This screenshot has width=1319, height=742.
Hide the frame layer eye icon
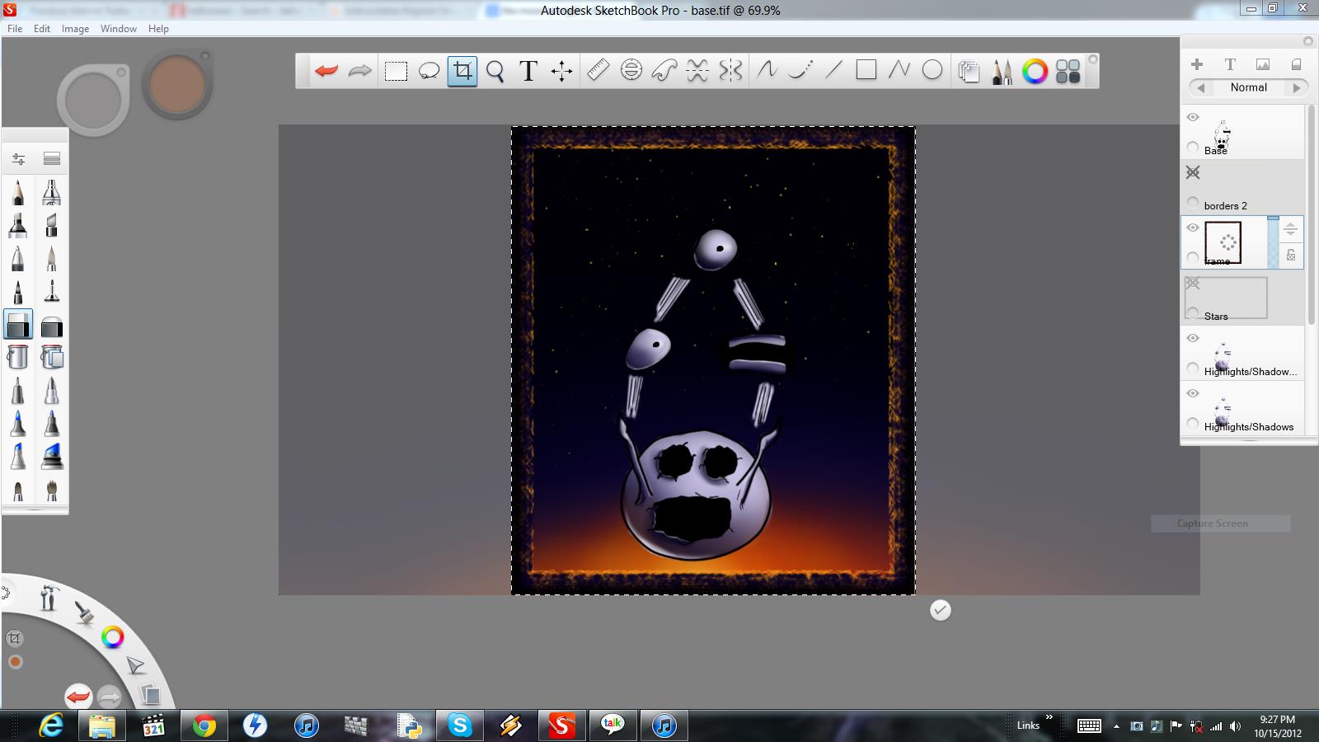coord(1193,228)
